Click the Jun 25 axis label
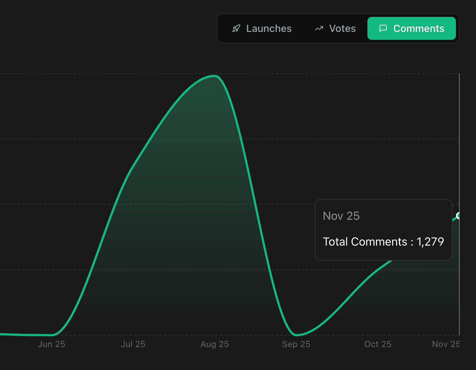Image resolution: width=476 pixels, height=370 pixels. [52, 344]
